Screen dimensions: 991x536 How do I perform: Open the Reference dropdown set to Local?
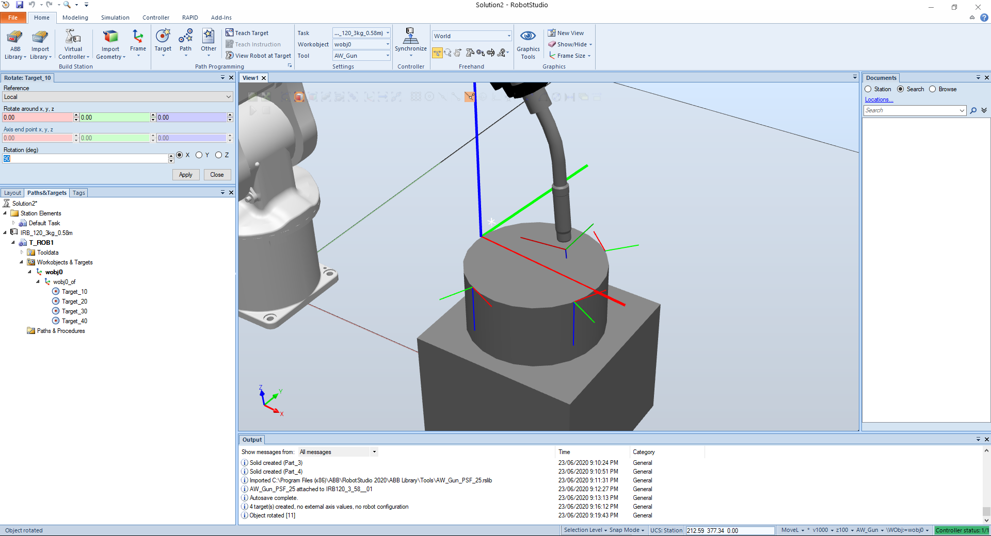coord(118,97)
